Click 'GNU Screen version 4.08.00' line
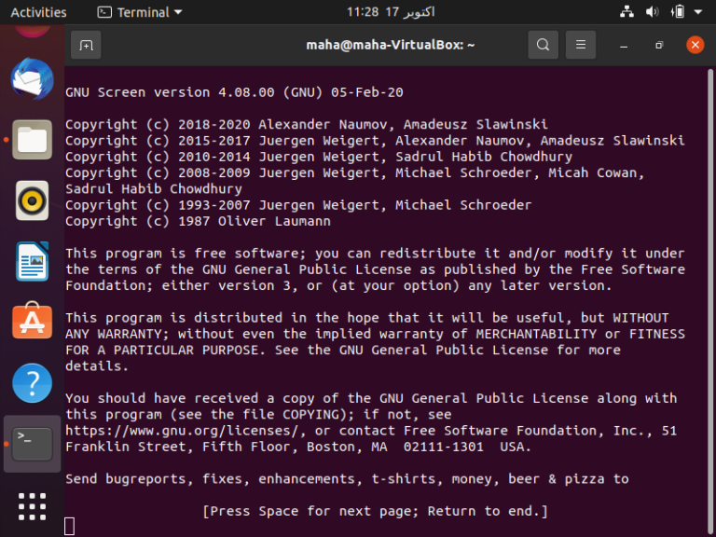 click(234, 92)
